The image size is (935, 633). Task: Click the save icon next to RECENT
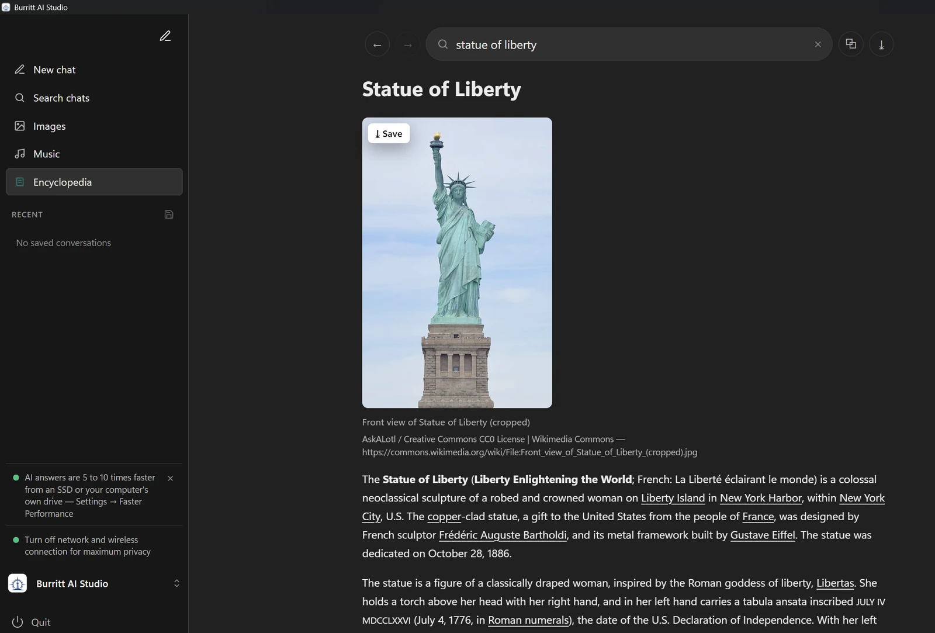(169, 215)
